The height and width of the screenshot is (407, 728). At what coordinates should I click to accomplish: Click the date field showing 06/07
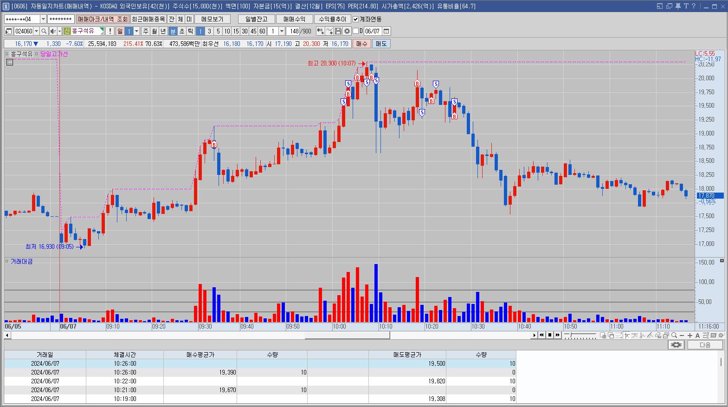(x=373, y=31)
